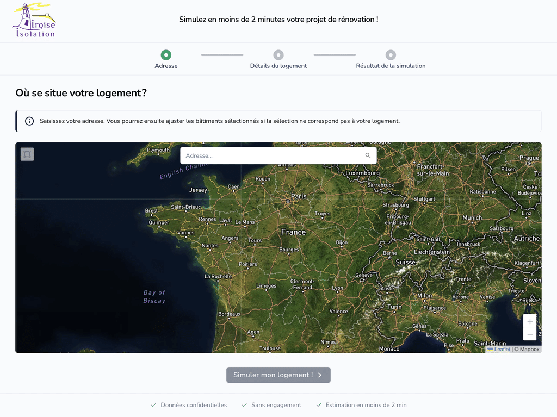
Task: Click the Données confidentielles checkmark item
Action: [189, 405]
